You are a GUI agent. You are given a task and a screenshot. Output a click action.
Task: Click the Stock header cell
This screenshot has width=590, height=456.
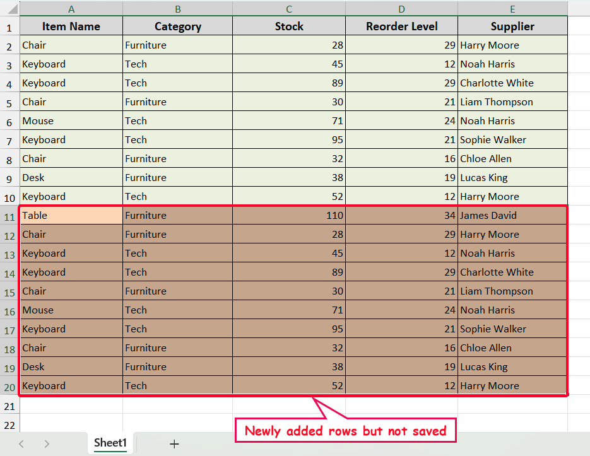point(289,26)
